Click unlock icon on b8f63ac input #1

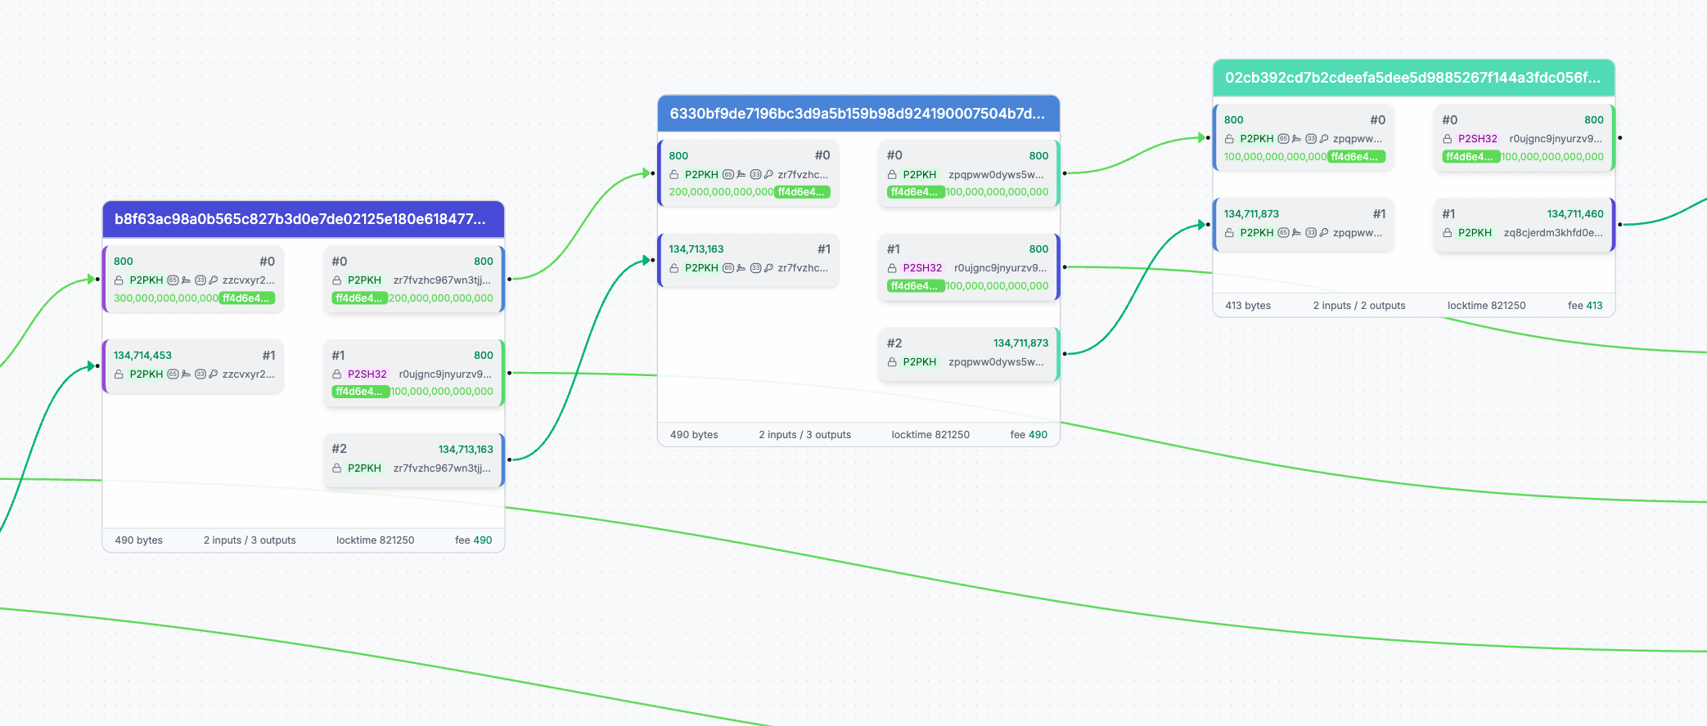pyautogui.click(x=119, y=374)
